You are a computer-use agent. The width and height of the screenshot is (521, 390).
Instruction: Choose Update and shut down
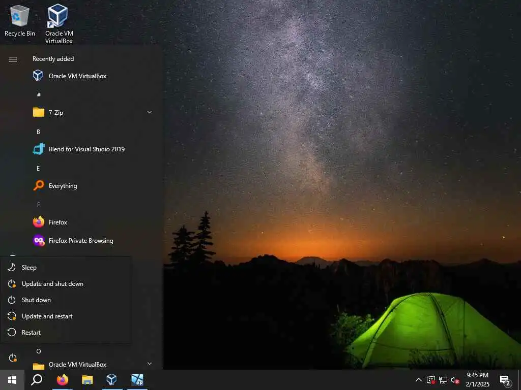click(66, 283)
